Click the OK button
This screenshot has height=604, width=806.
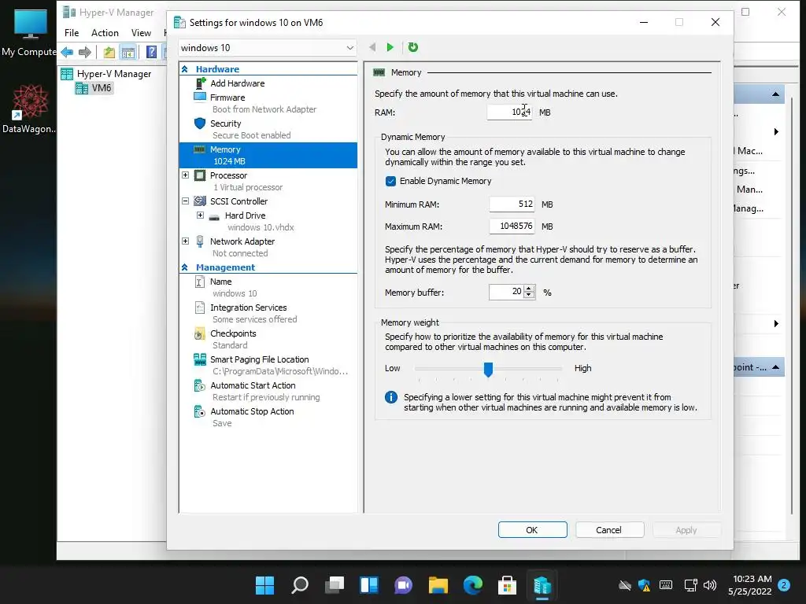[x=533, y=530]
